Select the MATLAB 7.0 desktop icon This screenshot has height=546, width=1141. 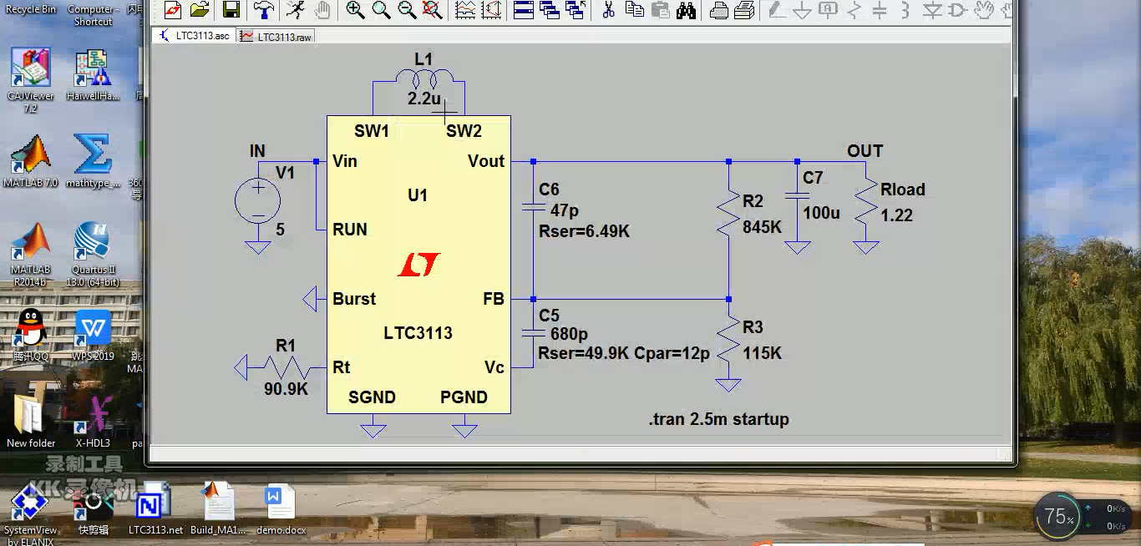coord(30,160)
